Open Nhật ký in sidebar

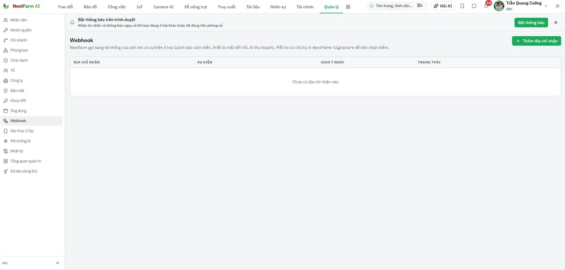click(32, 151)
